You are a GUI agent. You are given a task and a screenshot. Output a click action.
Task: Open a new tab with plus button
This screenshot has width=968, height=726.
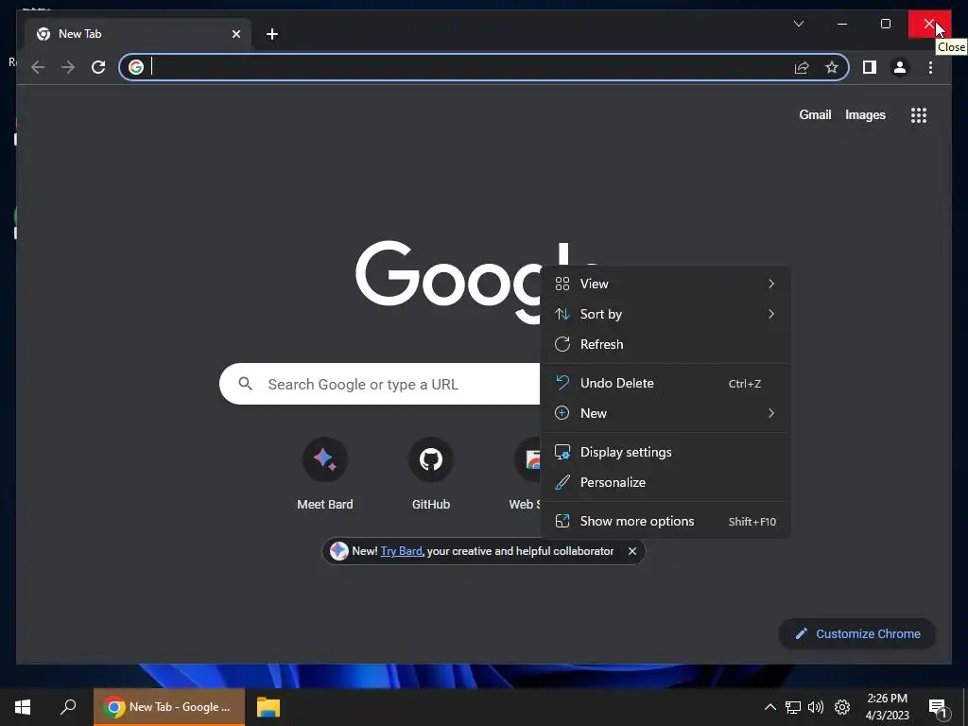271,34
